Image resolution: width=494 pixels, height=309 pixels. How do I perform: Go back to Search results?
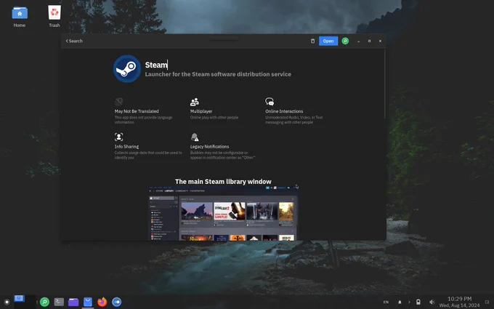coord(74,41)
